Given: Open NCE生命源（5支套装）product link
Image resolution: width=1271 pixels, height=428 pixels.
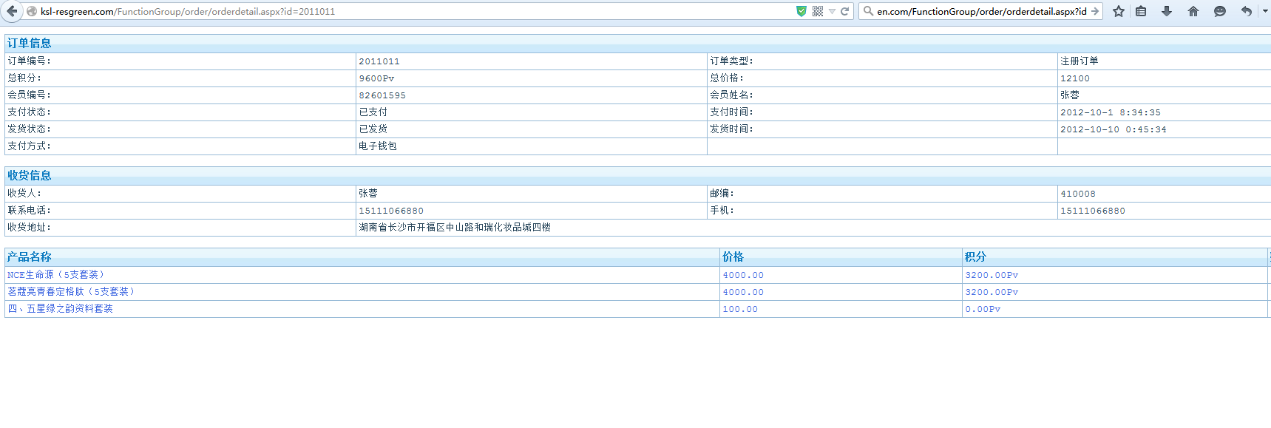Looking at the screenshot, I should coord(56,275).
